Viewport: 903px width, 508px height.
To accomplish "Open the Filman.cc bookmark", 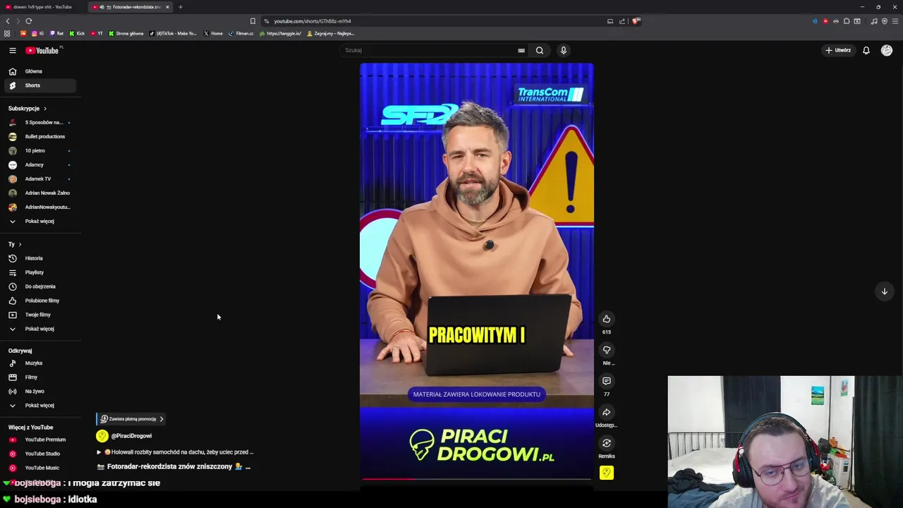I will 241,33.
